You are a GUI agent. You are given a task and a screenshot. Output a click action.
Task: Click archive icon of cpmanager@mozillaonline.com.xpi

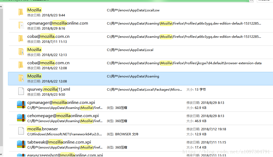[21, 105]
